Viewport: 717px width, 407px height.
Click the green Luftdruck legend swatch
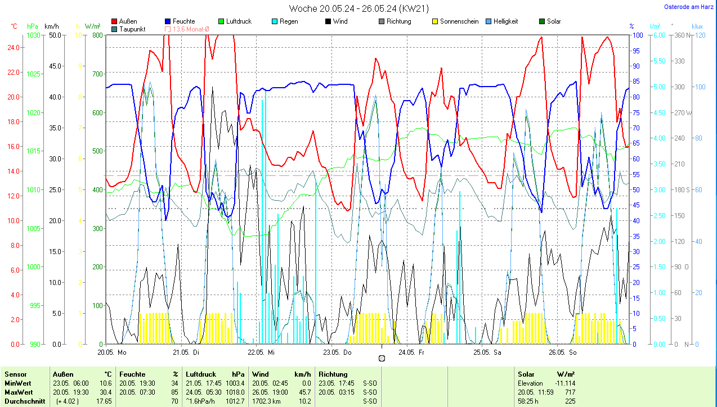click(x=221, y=21)
